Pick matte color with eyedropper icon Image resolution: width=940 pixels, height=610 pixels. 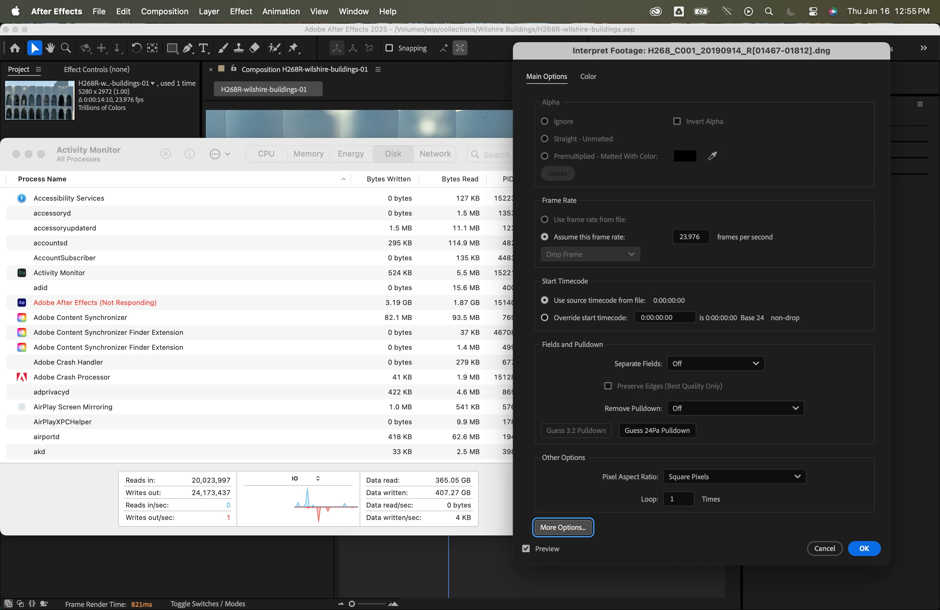(x=712, y=156)
